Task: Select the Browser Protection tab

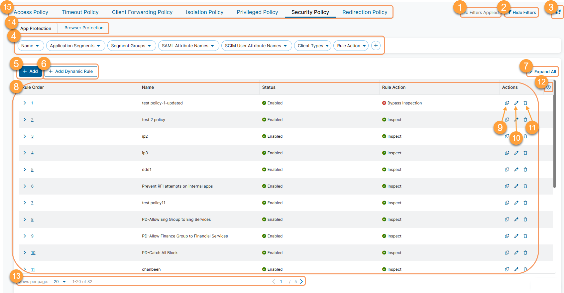Action: pyautogui.click(x=84, y=28)
